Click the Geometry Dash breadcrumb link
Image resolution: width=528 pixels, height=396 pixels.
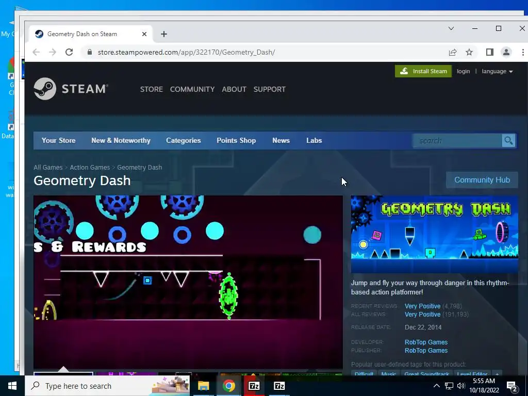139,168
